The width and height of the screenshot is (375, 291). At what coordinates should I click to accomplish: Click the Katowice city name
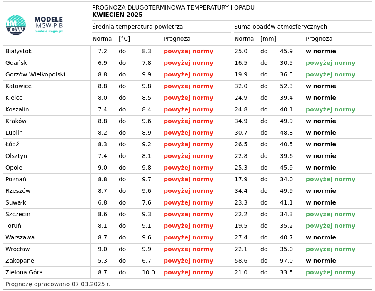18,86
